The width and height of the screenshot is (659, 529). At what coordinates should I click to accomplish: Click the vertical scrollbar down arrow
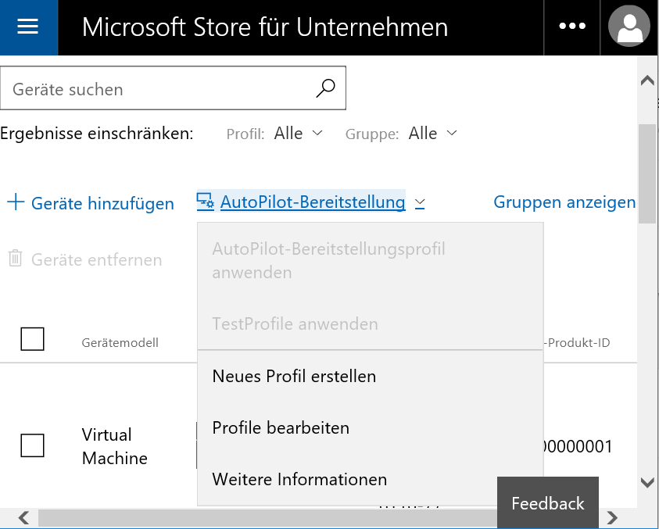[x=647, y=482]
